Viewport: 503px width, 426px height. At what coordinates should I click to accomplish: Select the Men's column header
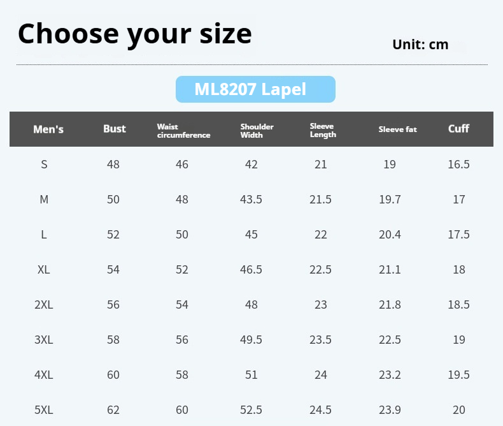pos(48,129)
